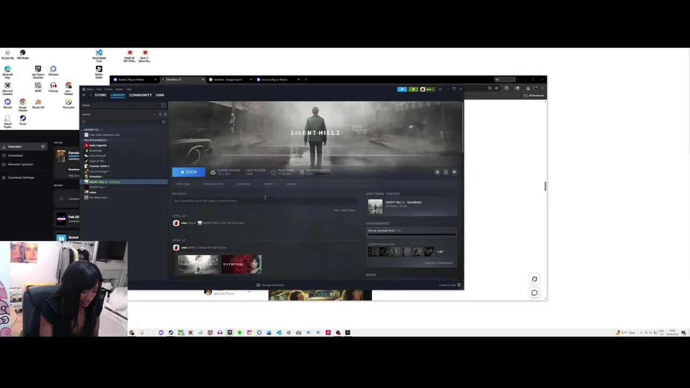690x388 pixels.
Task: Click the browser downloads icon in toolbar
Action: coord(528,88)
